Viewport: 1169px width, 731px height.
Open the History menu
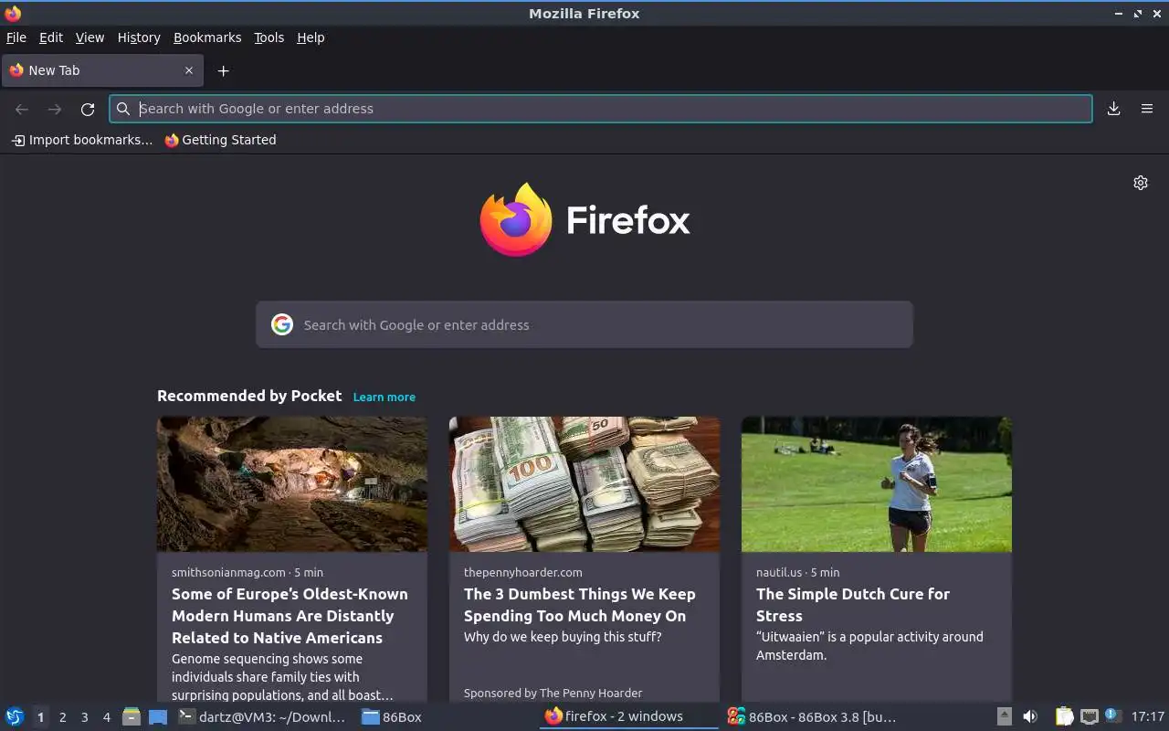pyautogui.click(x=139, y=37)
